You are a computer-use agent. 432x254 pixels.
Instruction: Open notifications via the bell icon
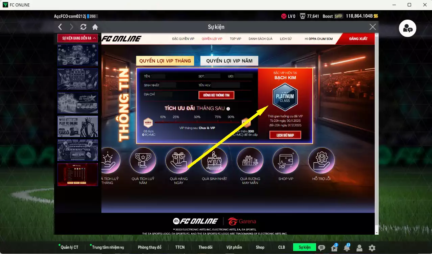coord(347,248)
